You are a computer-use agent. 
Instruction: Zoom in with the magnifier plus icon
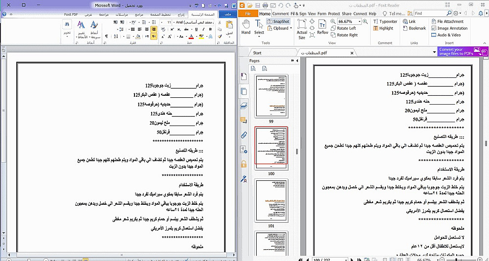(x=365, y=22)
